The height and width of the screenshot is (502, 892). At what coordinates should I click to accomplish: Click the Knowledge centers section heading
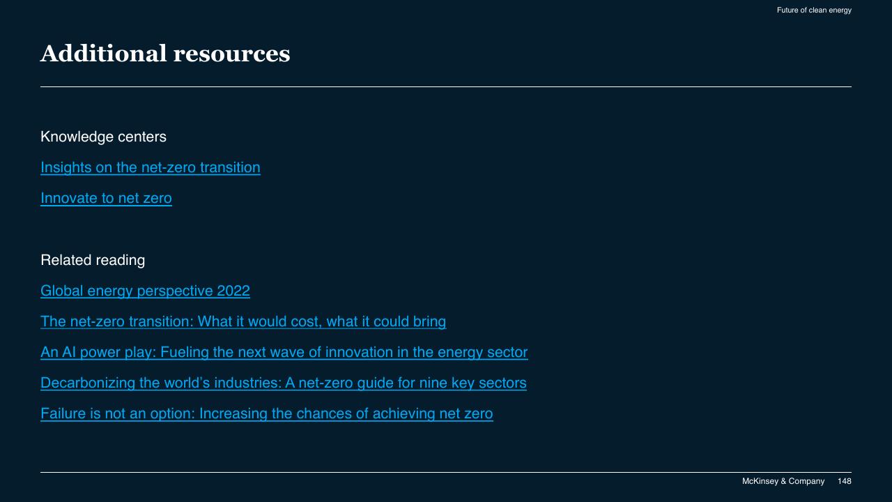(x=103, y=137)
